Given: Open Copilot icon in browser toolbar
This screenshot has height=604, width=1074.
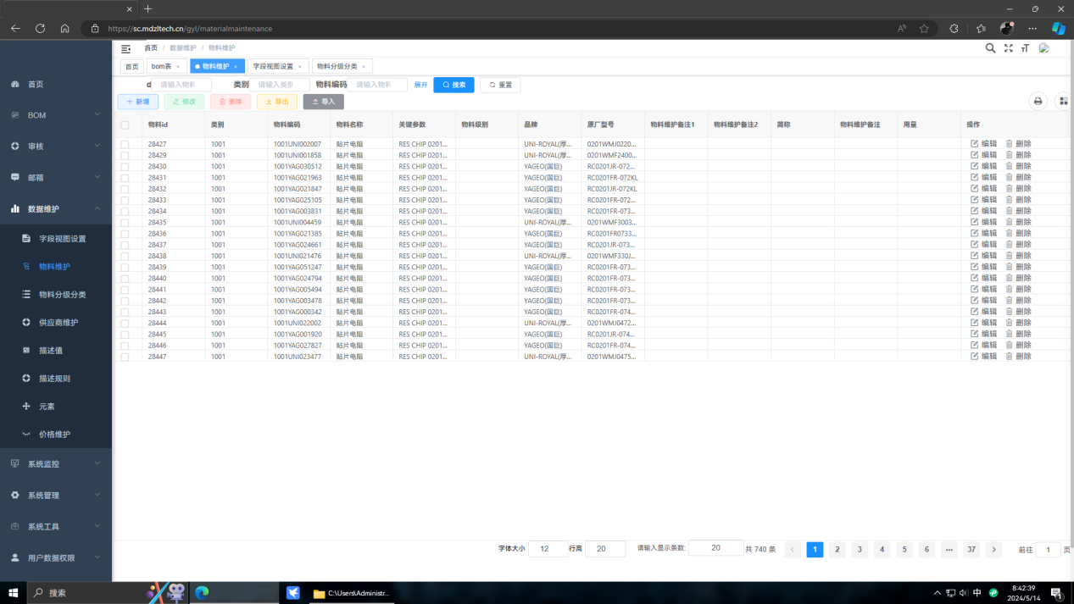Looking at the screenshot, I should (x=1058, y=28).
